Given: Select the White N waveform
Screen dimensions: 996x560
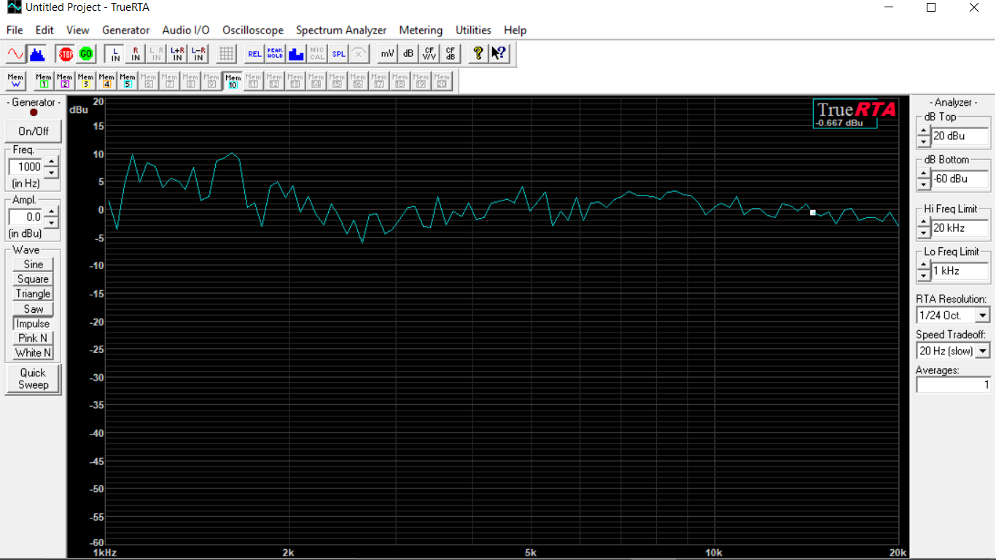Looking at the screenshot, I should [34, 352].
